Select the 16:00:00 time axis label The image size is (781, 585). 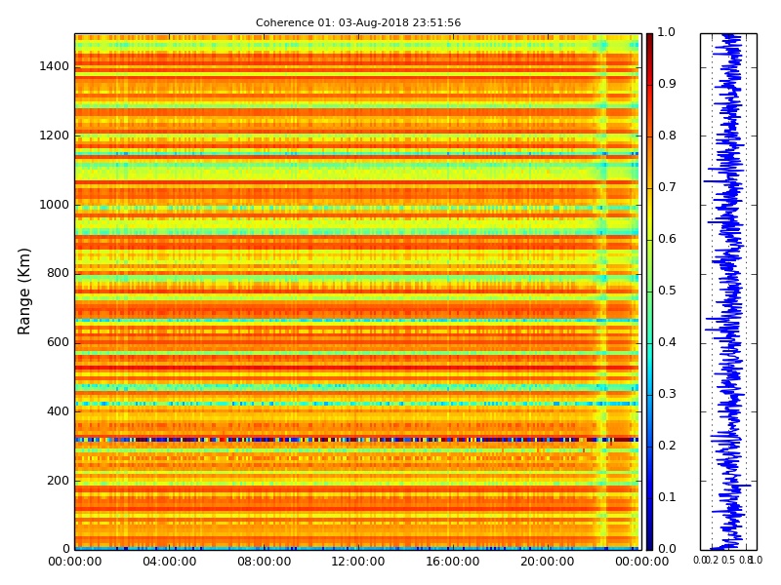[453, 562]
